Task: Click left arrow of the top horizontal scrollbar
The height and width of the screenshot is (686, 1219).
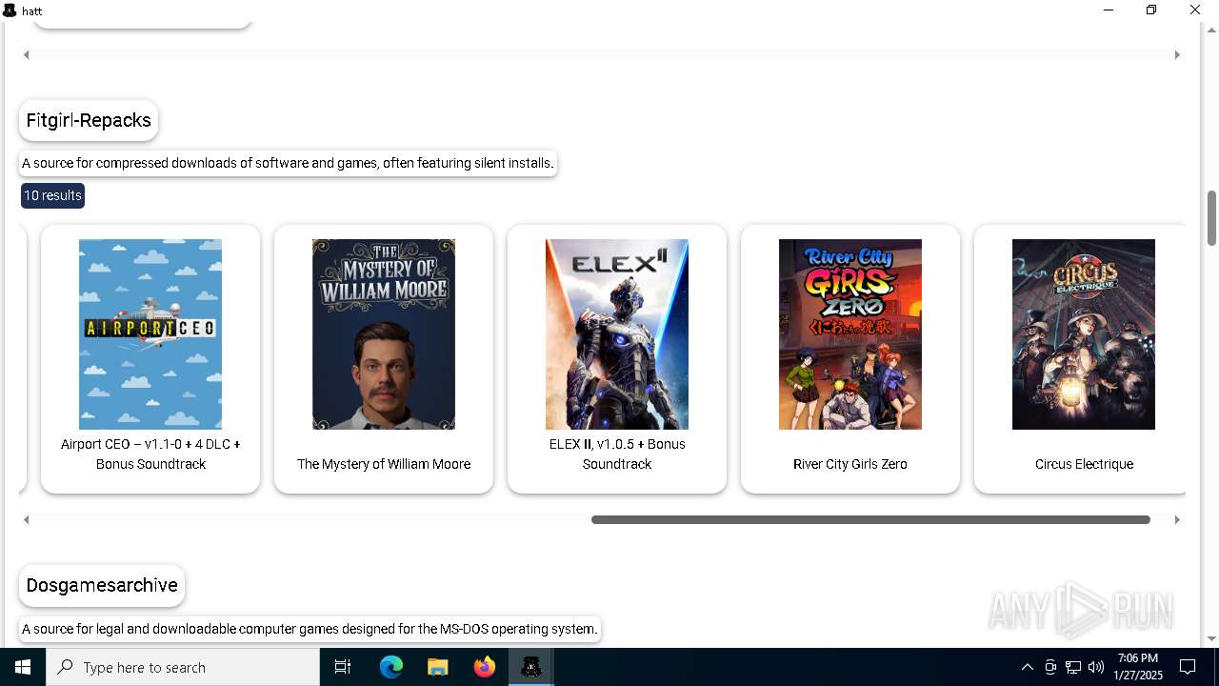Action: 27,54
